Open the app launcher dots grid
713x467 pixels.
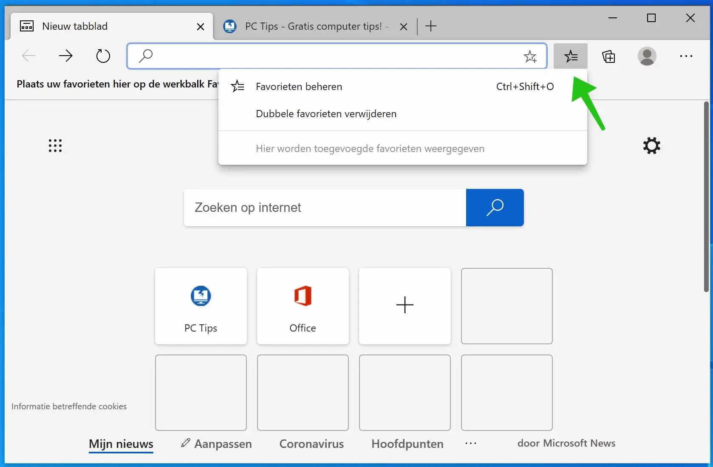tap(55, 146)
